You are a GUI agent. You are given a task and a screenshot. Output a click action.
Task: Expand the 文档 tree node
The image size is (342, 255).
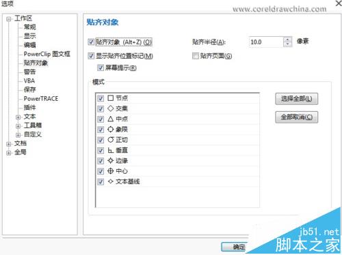click(9, 144)
